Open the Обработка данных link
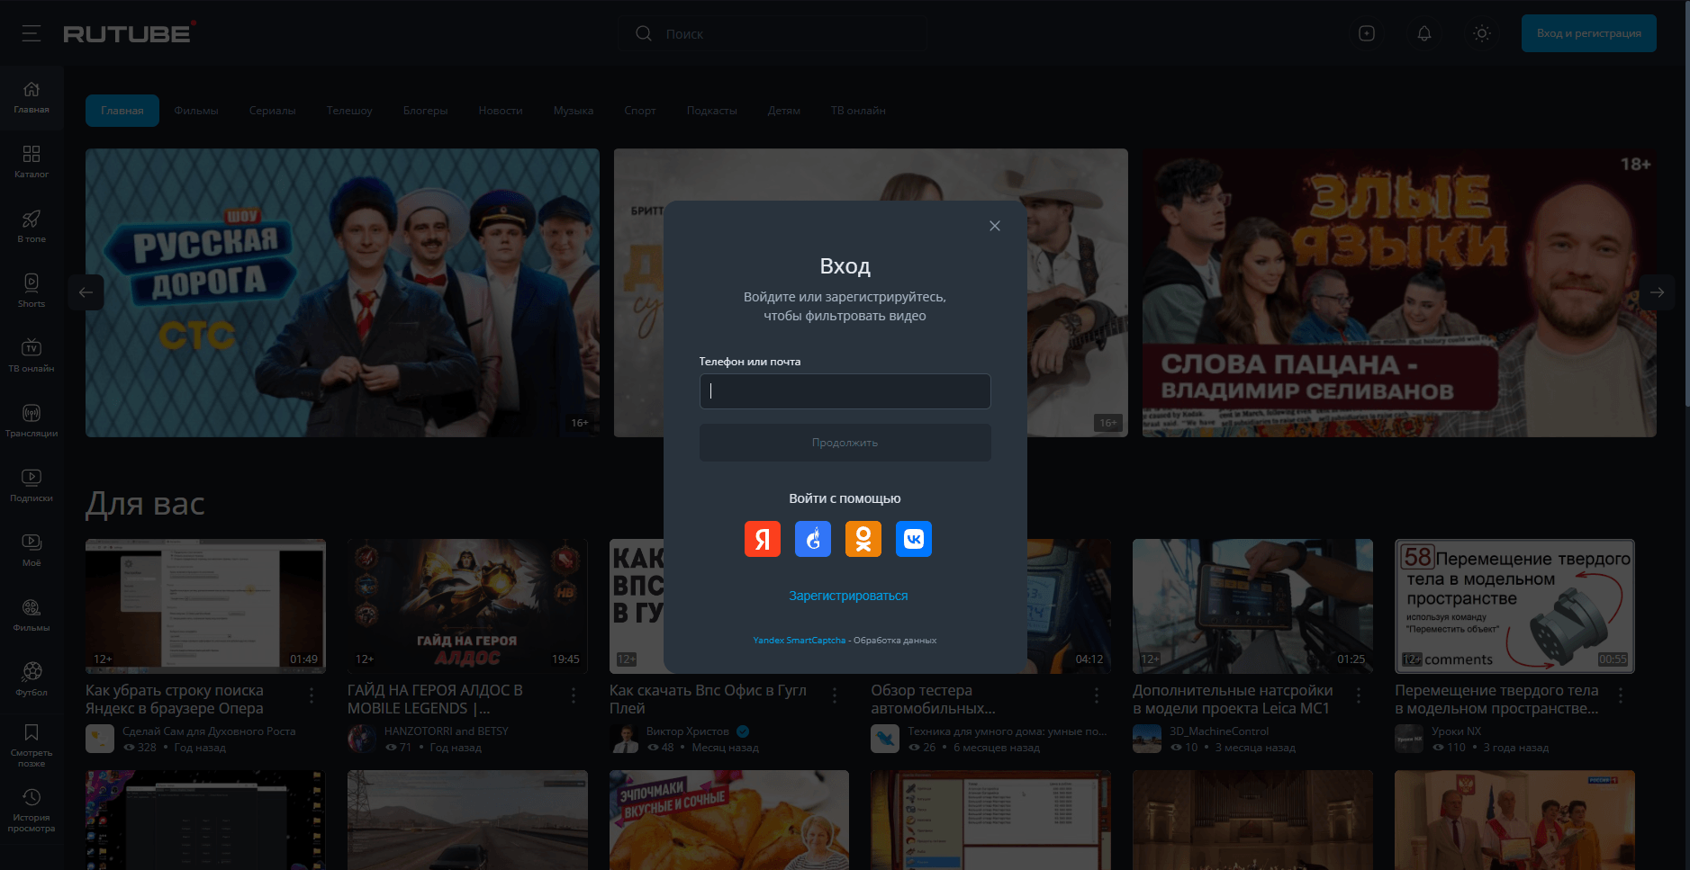The image size is (1690, 870). coord(895,641)
